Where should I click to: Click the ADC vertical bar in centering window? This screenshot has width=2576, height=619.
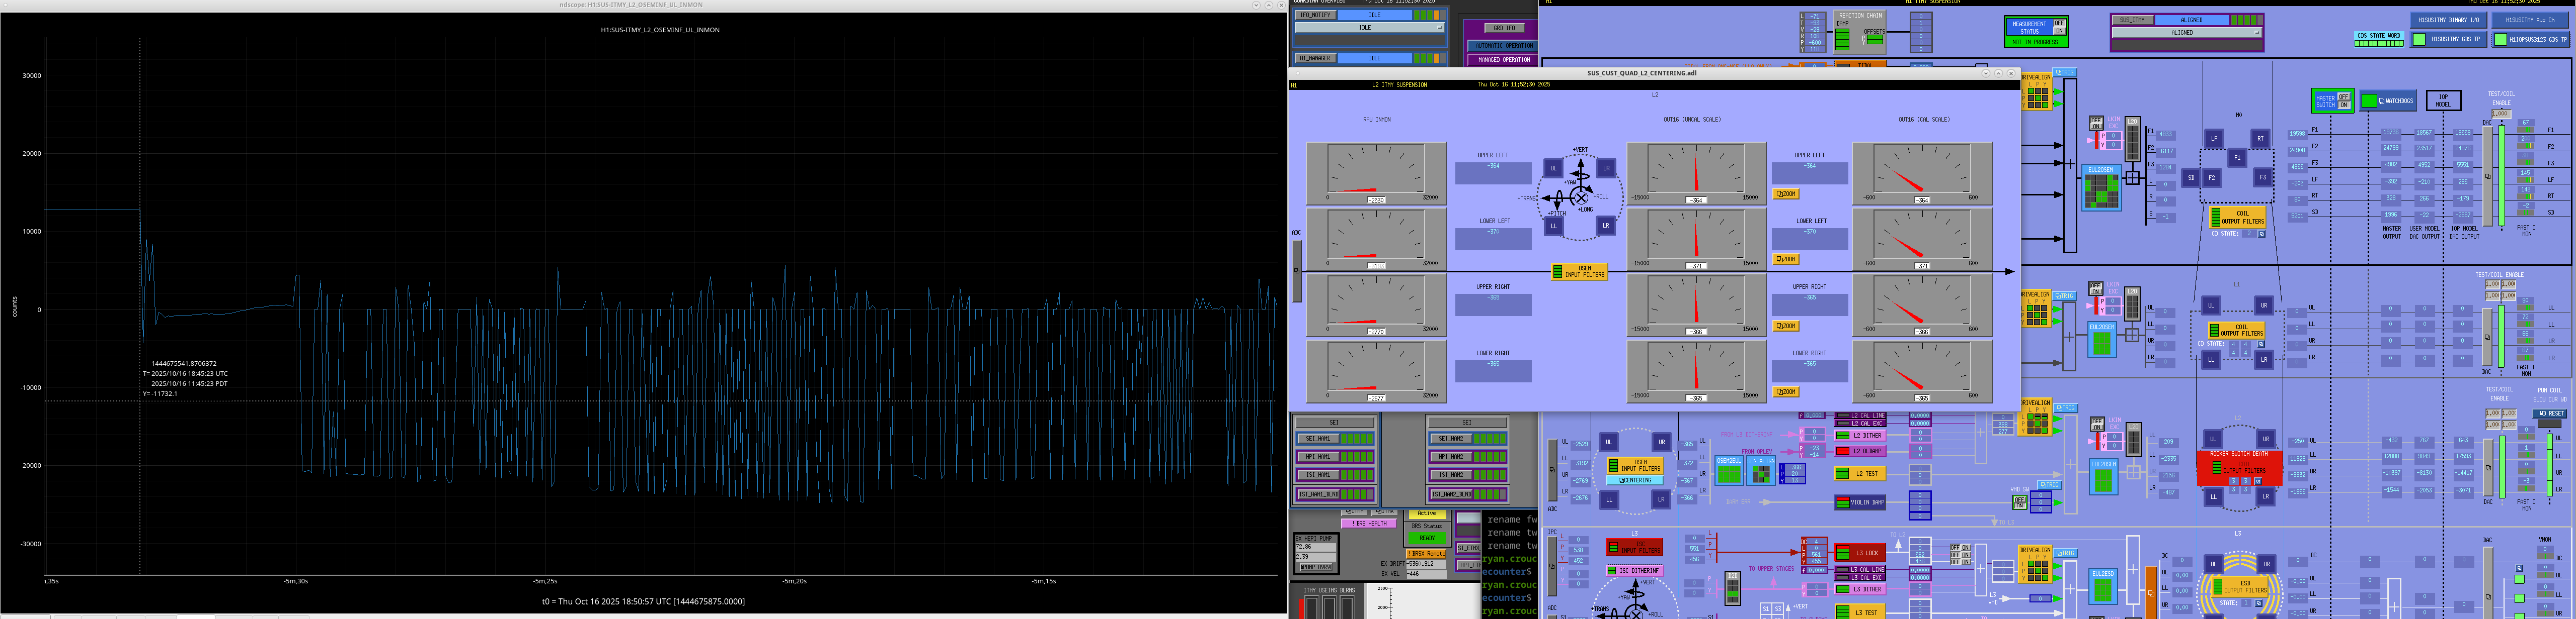1297,270
